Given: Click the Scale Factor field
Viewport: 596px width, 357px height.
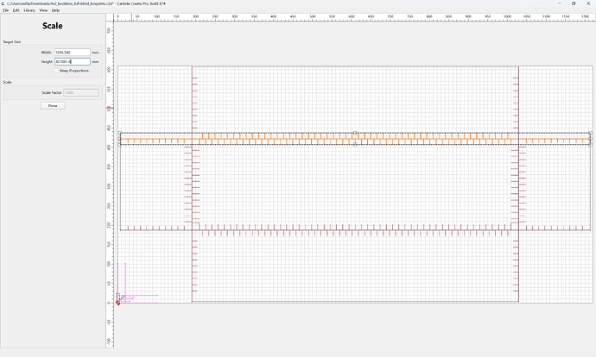Looking at the screenshot, I should [x=81, y=92].
